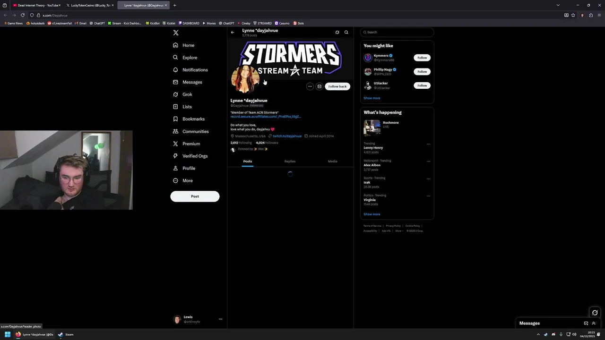Open Bookmarks in the sidebar
Image resolution: width=605 pixels, height=340 pixels.
point(189,119)
